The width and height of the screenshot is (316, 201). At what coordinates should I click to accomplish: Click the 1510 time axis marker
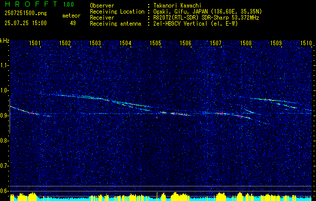point(306,43)
